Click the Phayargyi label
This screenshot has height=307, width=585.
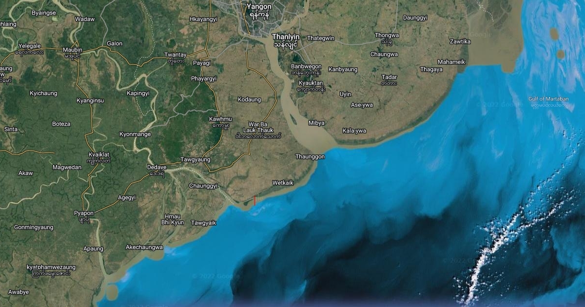[204, 78]
